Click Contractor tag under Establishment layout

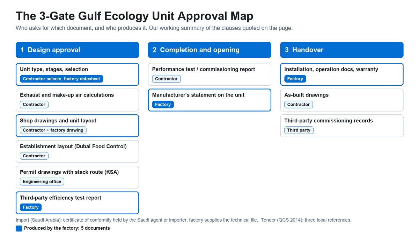point(34,156)
